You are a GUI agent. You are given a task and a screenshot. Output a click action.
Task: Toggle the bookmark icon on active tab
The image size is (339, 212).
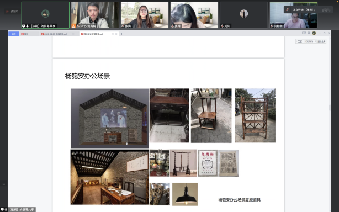click(113, 34)
